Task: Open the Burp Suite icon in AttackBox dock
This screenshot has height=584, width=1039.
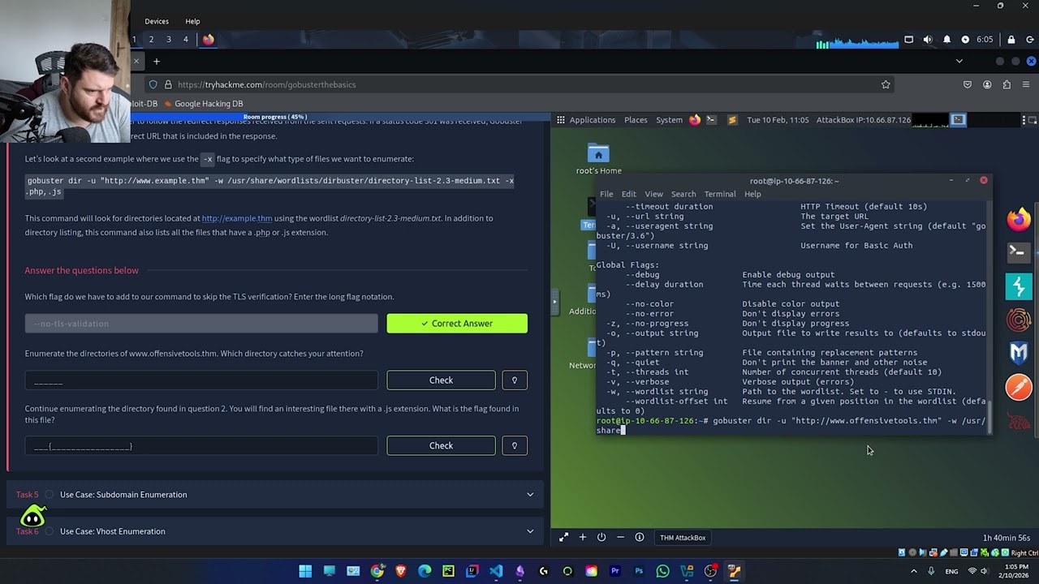Action: point(1019,286)
